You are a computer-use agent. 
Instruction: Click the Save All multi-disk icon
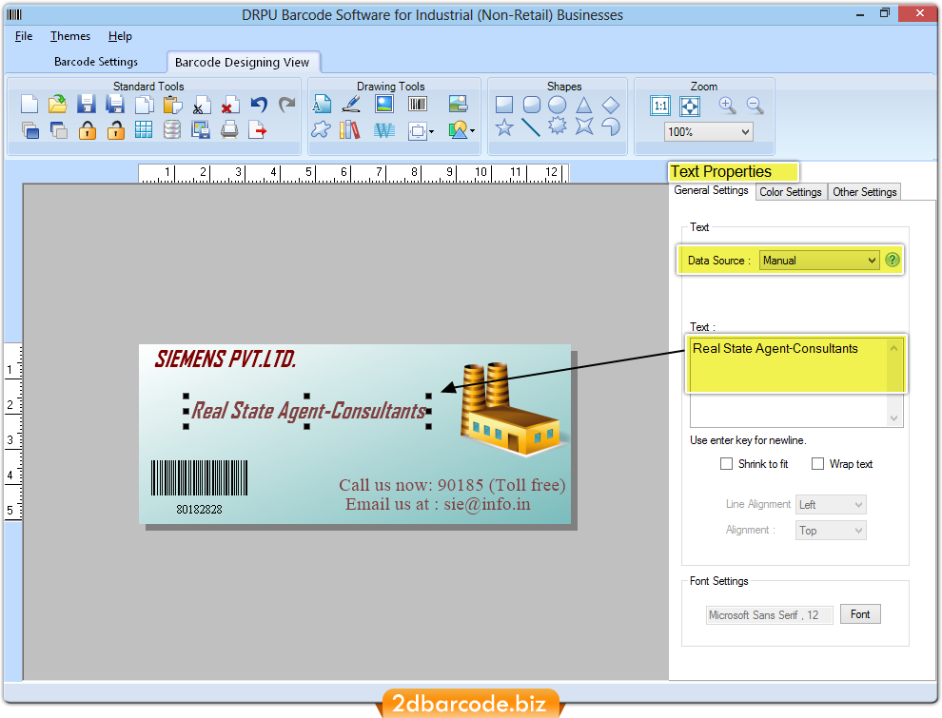pyautogui.click(x=115, y=105)
